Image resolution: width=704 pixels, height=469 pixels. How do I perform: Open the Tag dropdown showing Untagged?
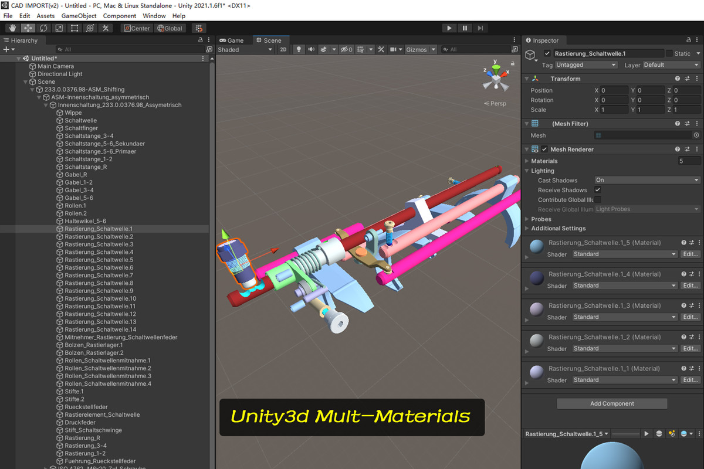585,65
